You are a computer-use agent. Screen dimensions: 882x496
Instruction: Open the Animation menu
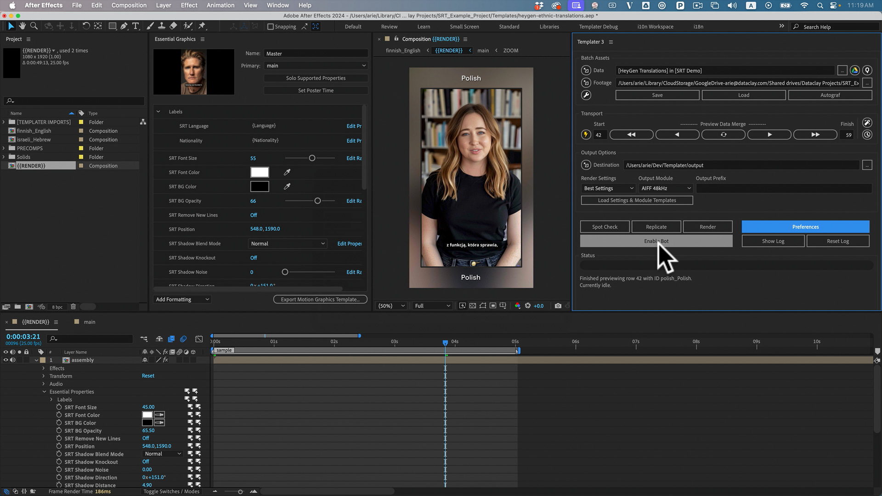(x=220, y=6)
